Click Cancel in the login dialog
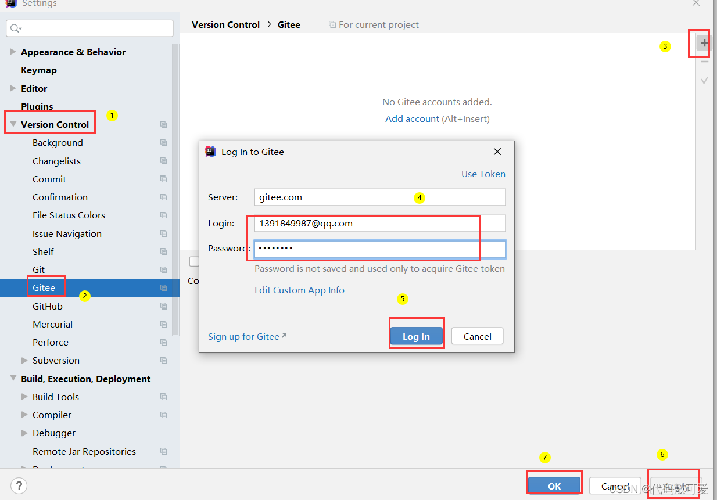 coord(478,336)
